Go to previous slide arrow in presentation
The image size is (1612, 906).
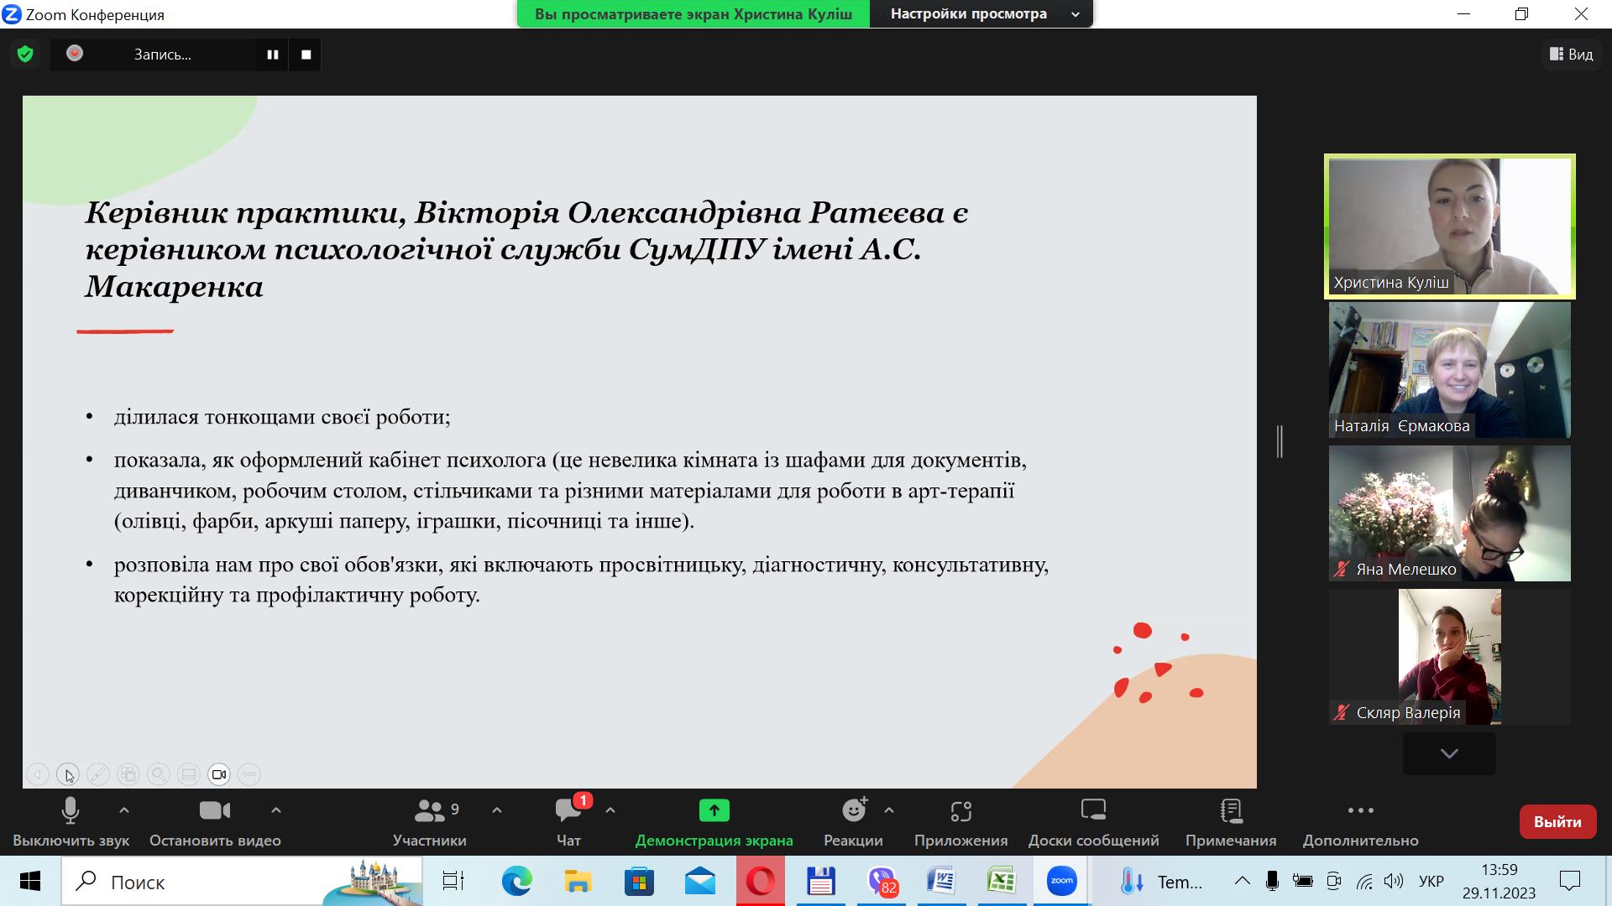(x=38, y=774)
